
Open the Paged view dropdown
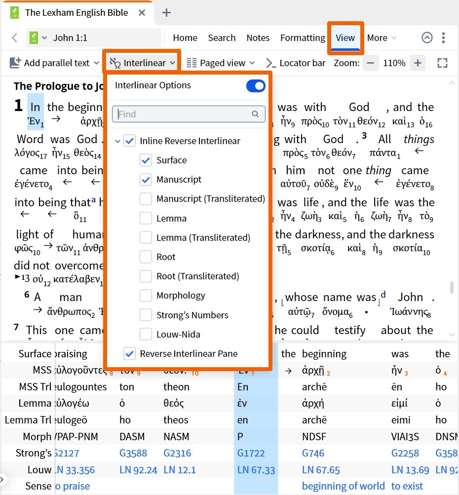(220, 63)
